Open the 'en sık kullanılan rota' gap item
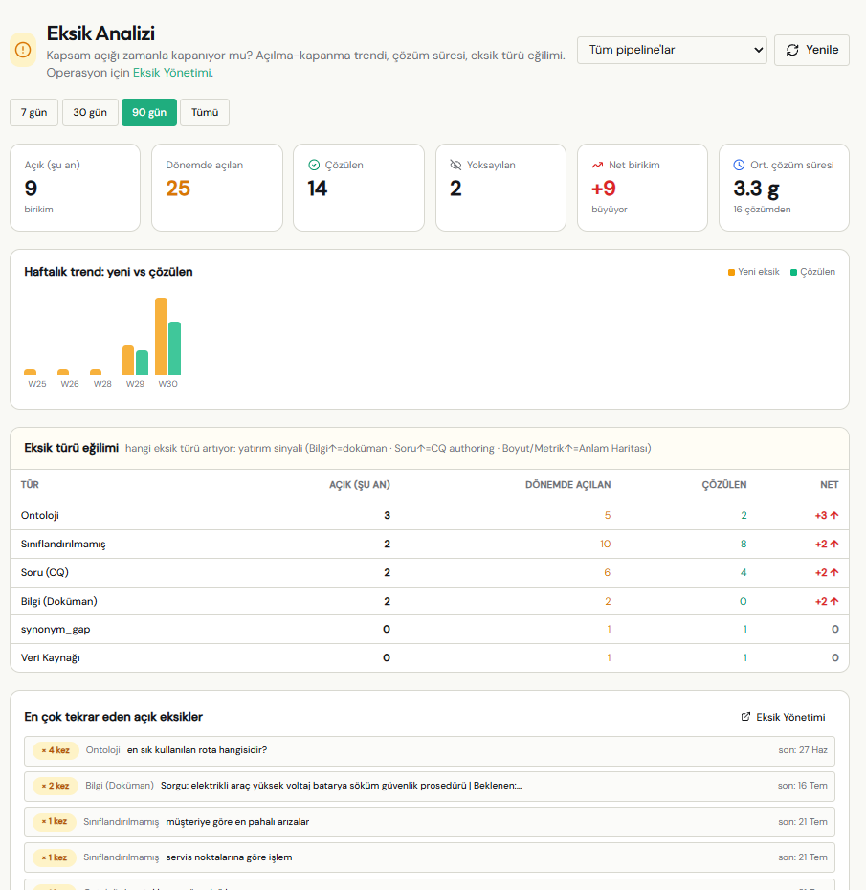Screen dimensions: 866x890 click(x=430, y=750)
